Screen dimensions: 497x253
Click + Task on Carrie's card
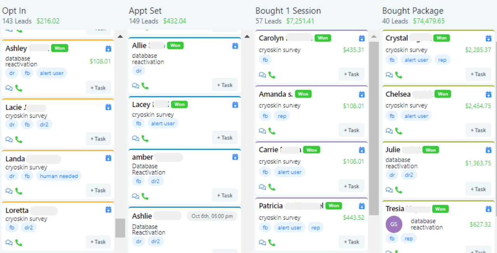(x=351, y=186)
